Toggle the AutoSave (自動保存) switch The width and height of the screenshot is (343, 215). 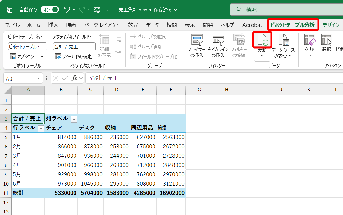[50, 10]
